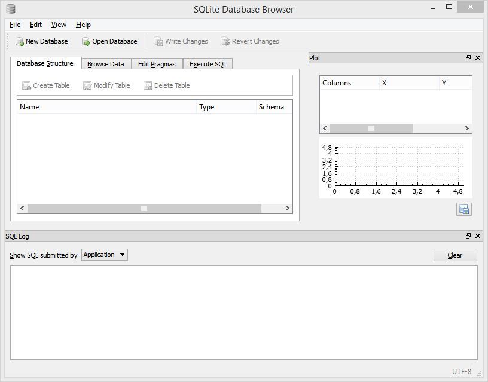Click left arrow of structure list scrollbar
The height and width of the screenshot is (382, 488).
[22, 209]
